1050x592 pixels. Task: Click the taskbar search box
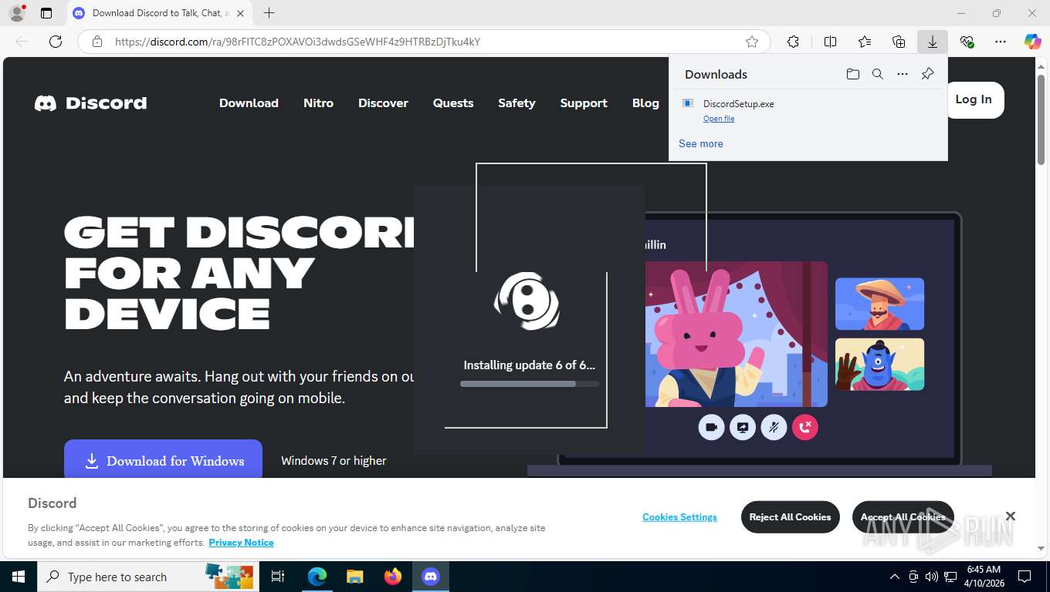click(x=148, y=577)
